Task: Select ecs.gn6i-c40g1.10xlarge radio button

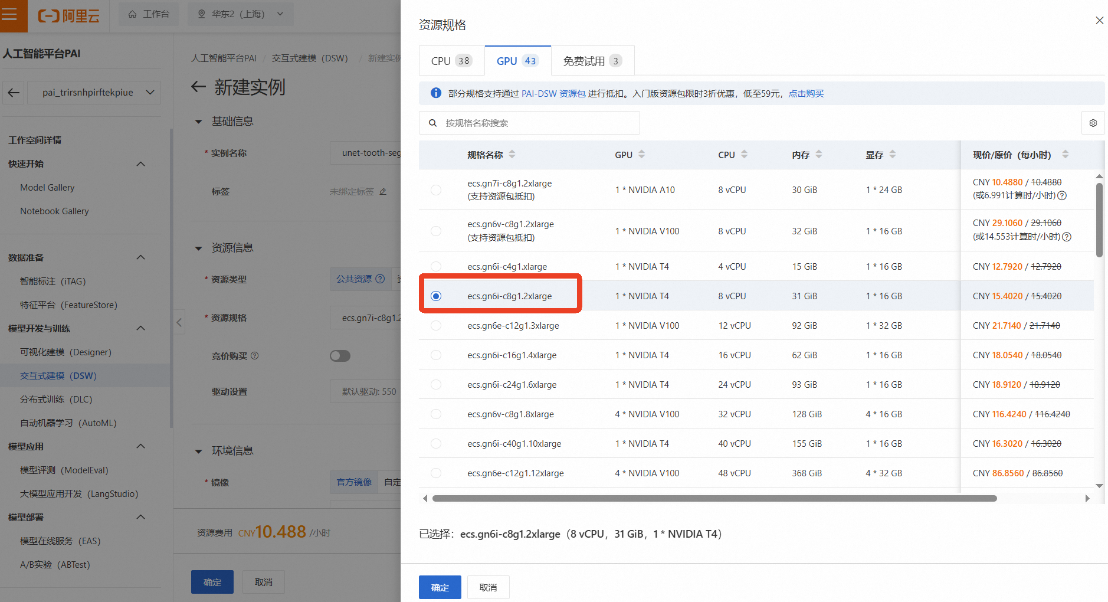Action: click(436, 443)
